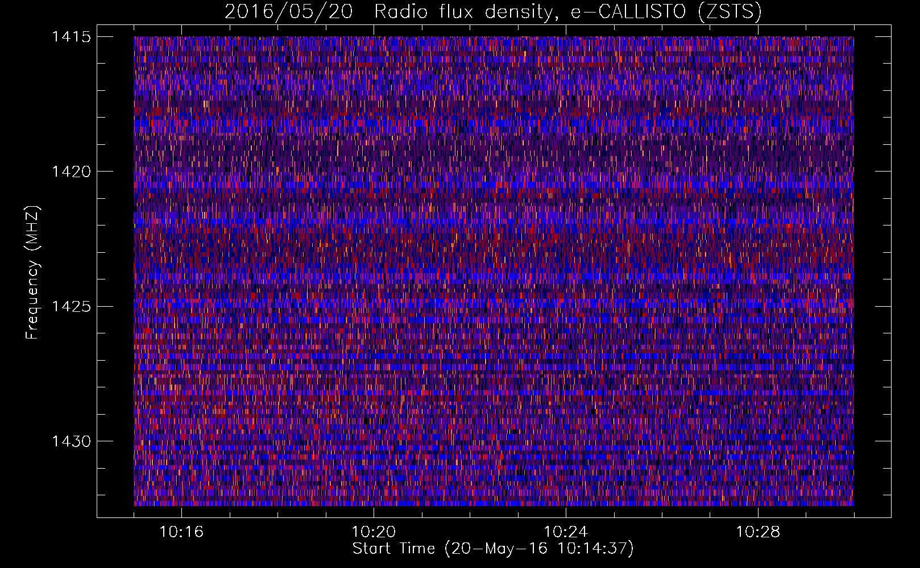This screenshot has width=920, height=568.
Task: Click the 10:16 time tick label
Action: click(x=181, y=532)
